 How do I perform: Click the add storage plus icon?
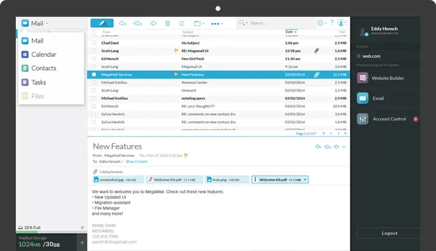tap(82, 243)
